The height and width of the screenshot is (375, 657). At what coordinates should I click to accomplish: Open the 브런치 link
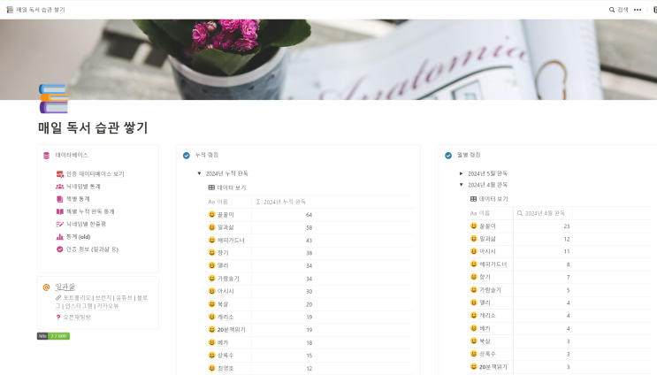click(x=103, y=298)
